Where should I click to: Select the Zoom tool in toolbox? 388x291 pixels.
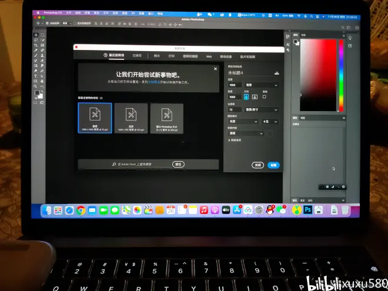tap(36, 86)
